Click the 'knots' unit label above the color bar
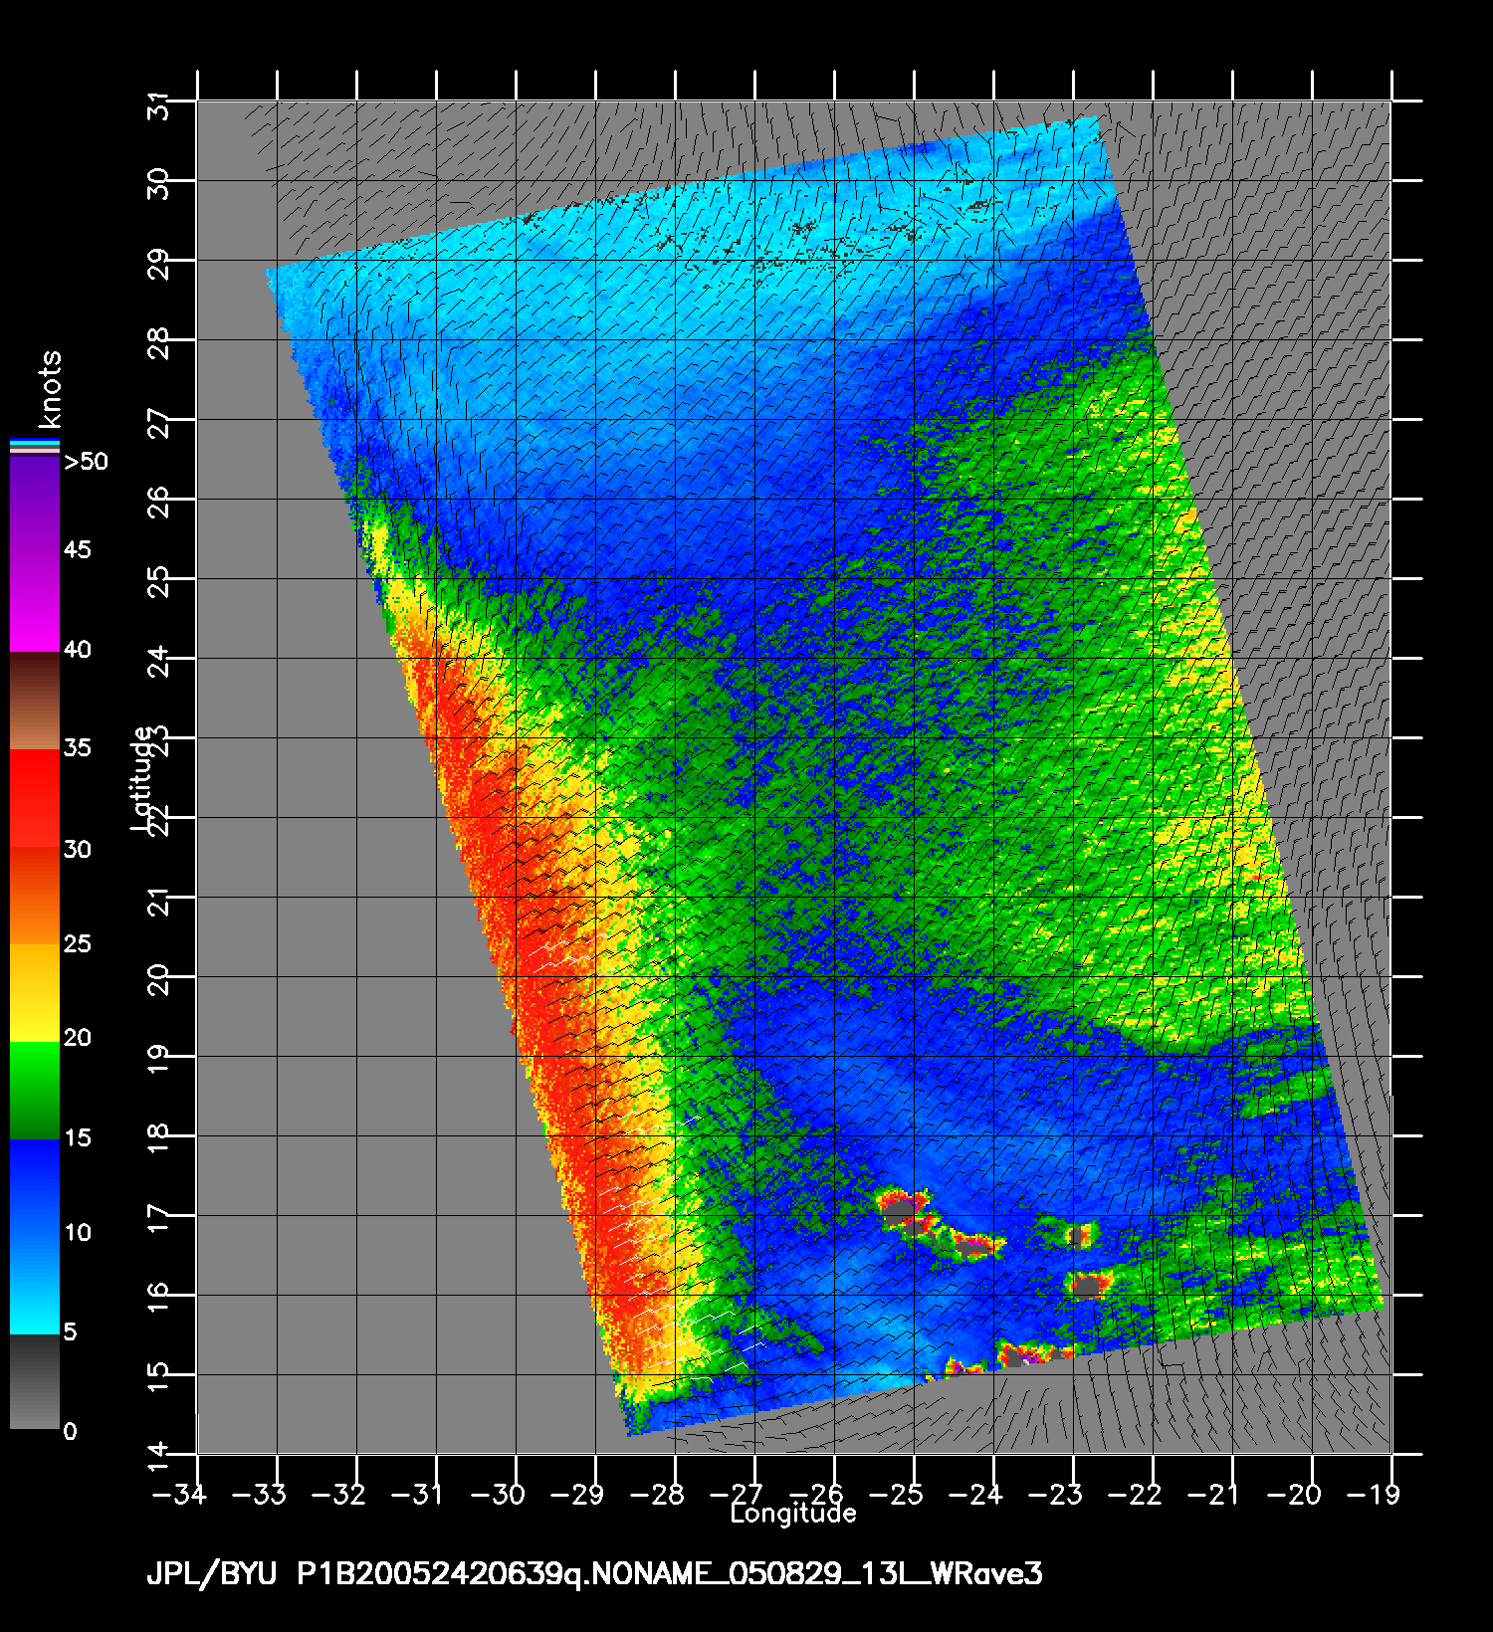Screen dimensions: 1493x1632 point(50,389)
